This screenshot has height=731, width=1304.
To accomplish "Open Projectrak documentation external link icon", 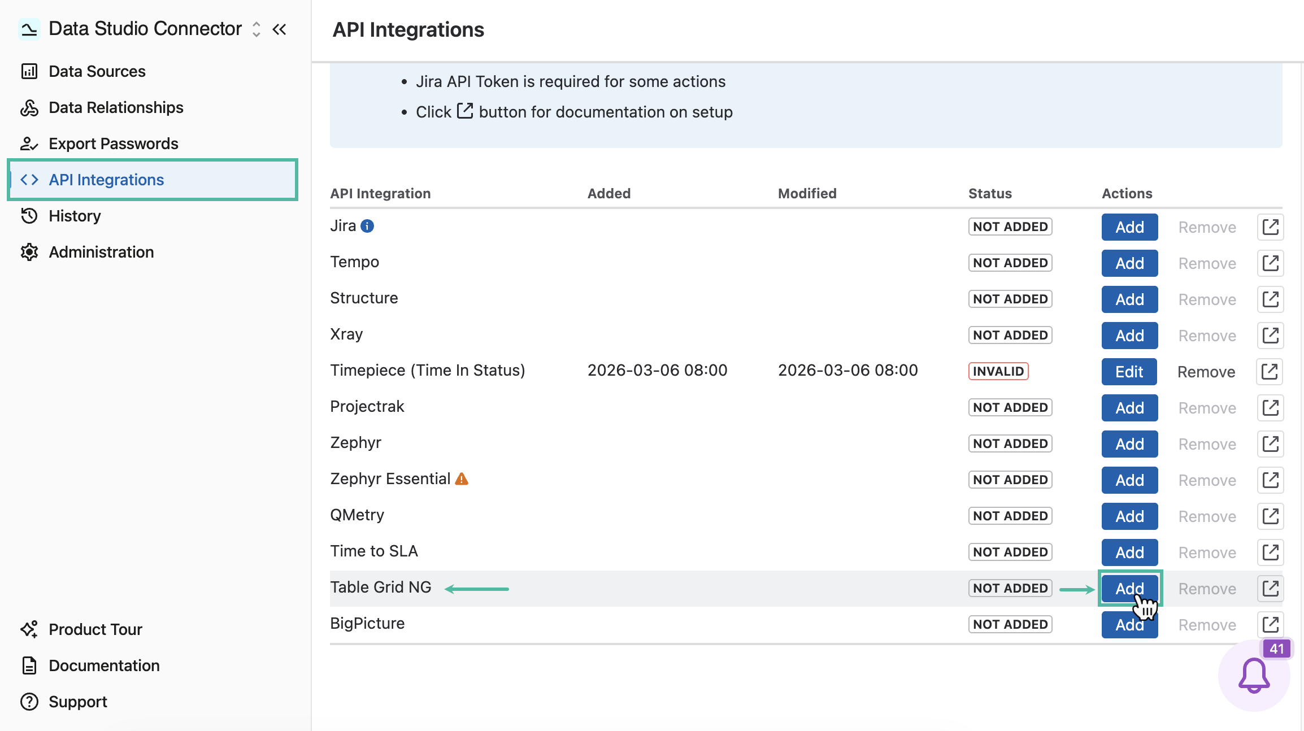I will [x=1270, y=408].
